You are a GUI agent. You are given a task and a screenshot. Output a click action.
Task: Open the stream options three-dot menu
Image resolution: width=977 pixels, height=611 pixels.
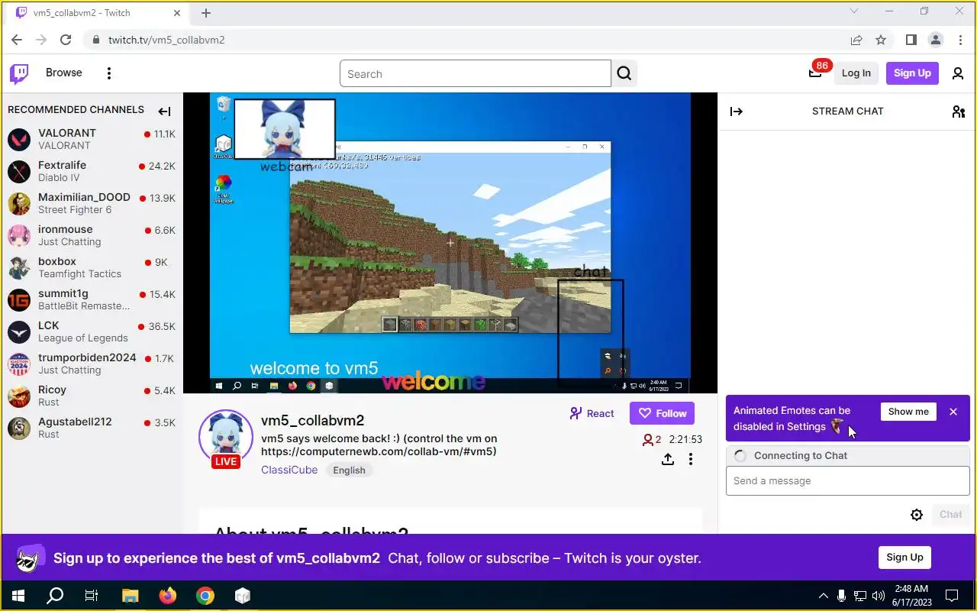click(691, 459)
